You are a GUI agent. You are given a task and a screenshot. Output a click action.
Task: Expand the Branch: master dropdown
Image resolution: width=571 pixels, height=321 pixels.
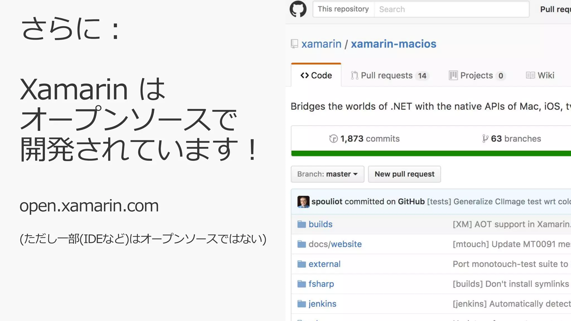point(327,174)
